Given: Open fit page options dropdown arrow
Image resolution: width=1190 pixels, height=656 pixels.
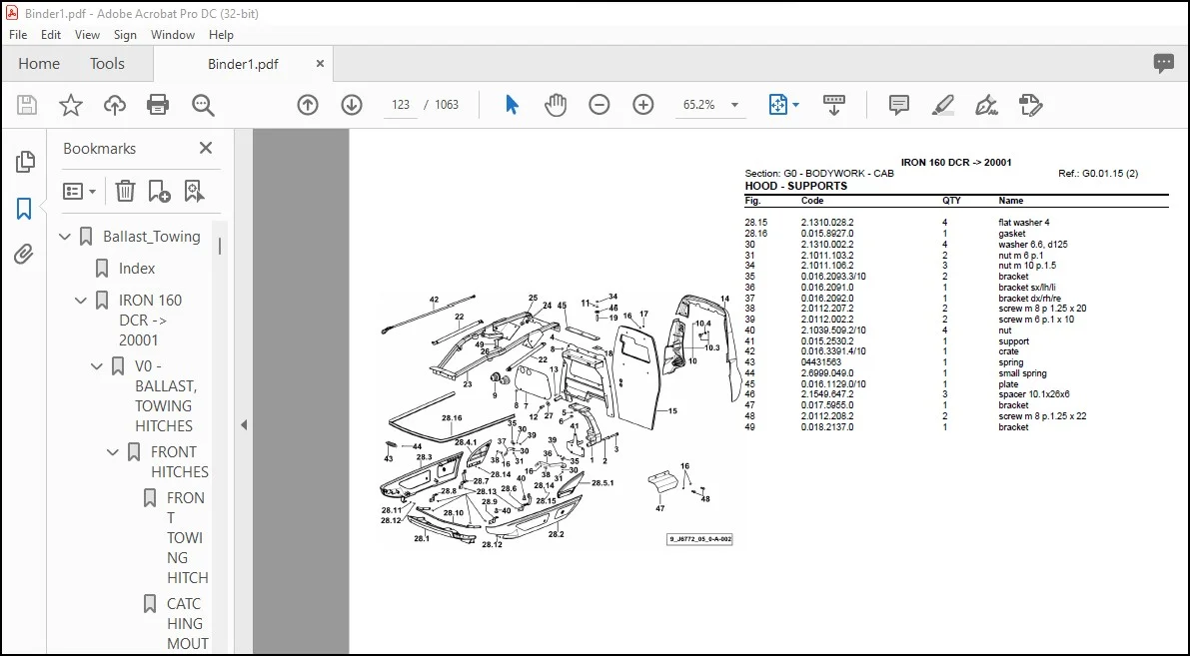Looking at the screenshot, I should point(795,105).
